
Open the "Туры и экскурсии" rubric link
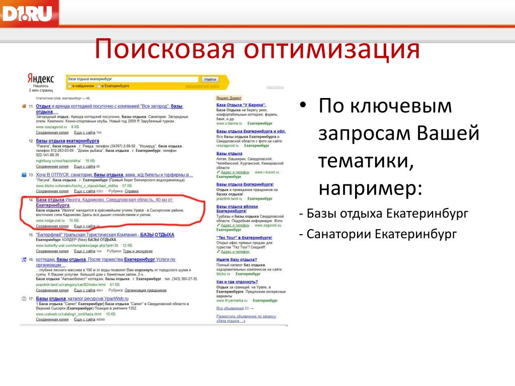coord(138,251)
